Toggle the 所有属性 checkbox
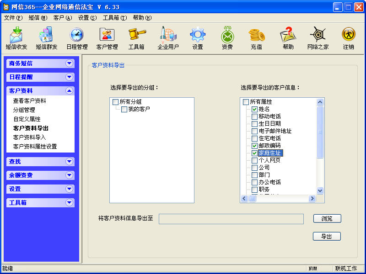 click(x=246, y=102)
